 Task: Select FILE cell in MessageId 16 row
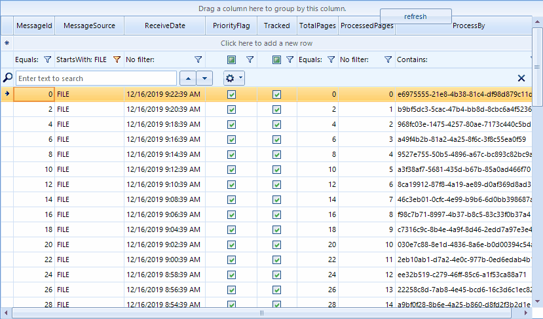89,214
